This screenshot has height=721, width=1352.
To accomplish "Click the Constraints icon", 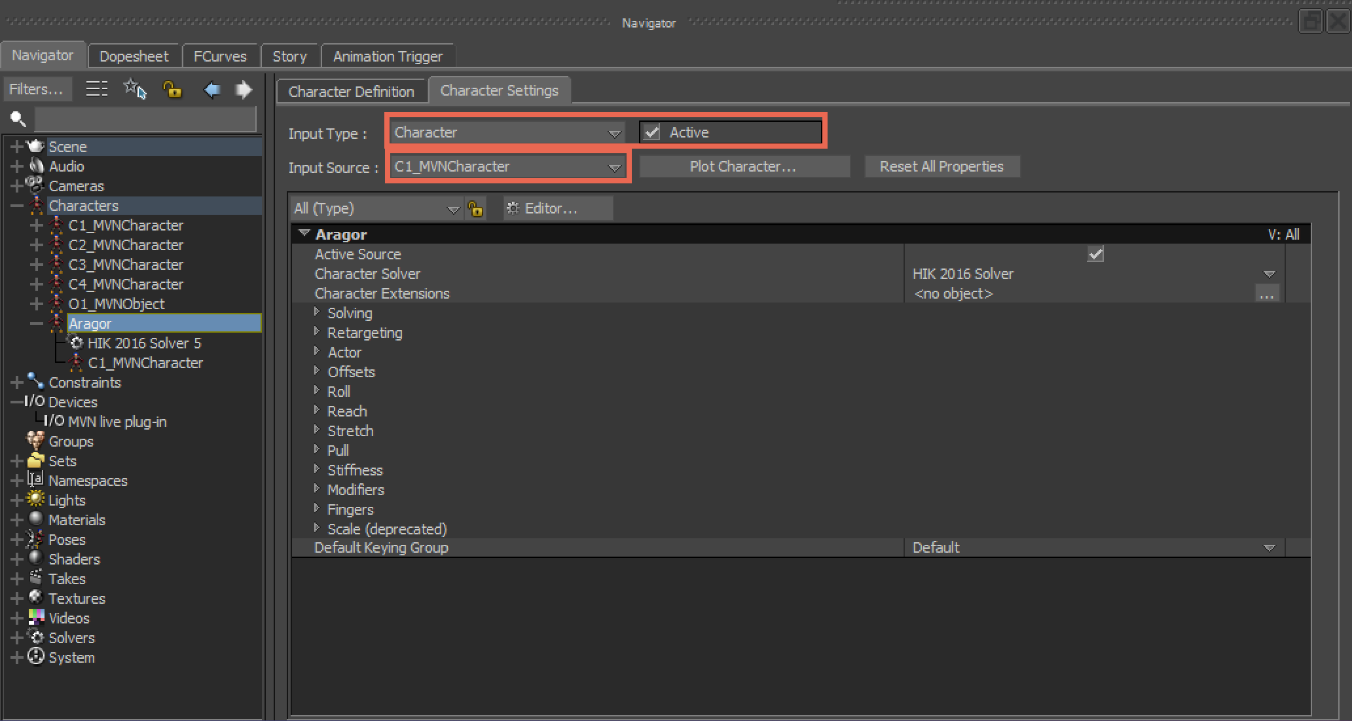I will (x=35, y=381).
